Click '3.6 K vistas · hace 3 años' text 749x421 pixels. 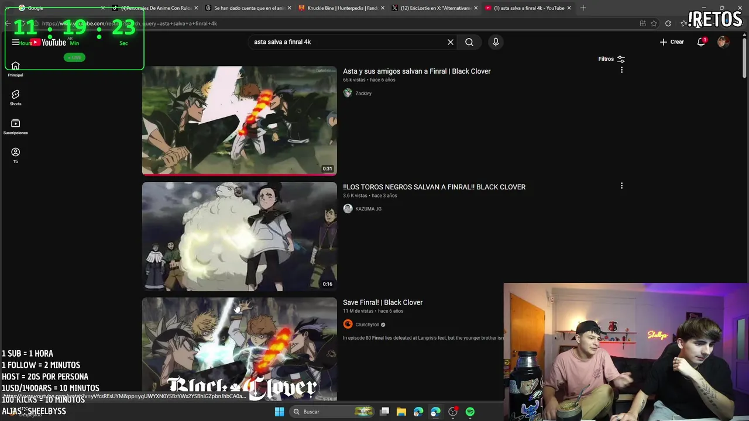[370, 196]
